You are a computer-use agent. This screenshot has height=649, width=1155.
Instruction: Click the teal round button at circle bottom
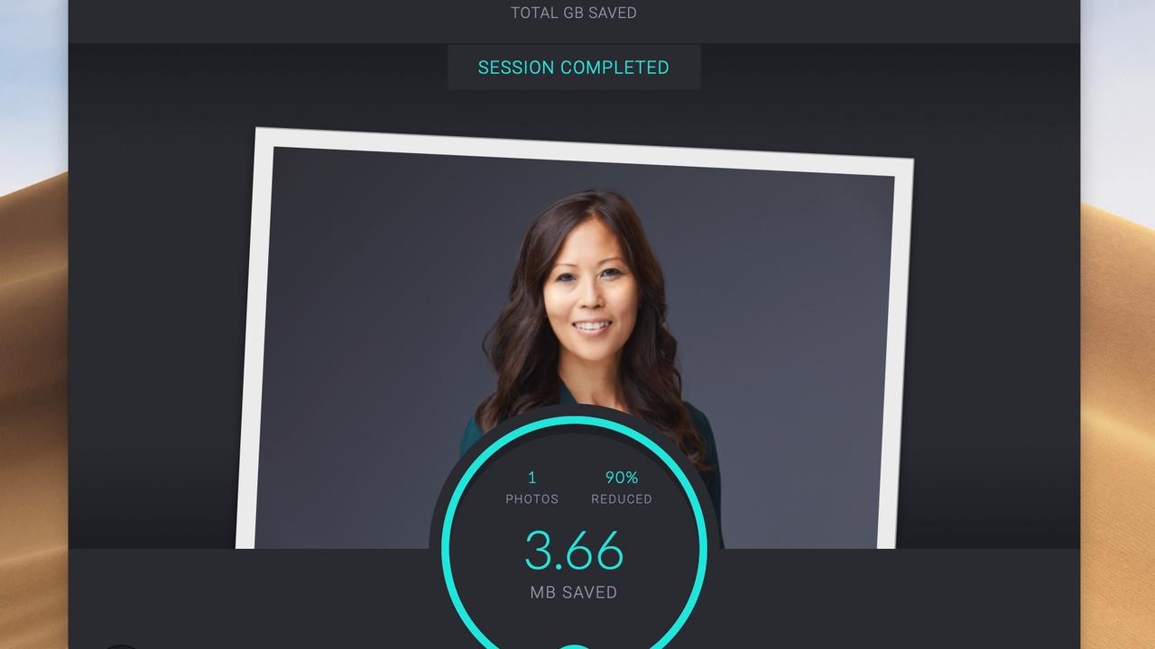pyautogui.click(x=574, y=645)
